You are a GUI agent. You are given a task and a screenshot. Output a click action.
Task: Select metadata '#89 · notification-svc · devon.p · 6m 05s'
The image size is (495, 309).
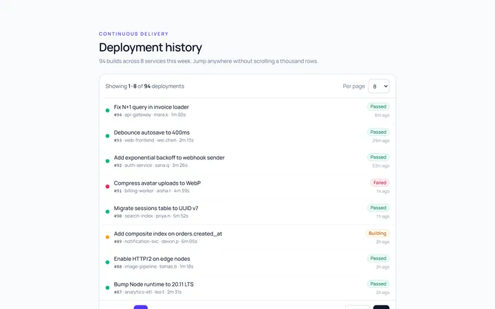coord(155,242)
